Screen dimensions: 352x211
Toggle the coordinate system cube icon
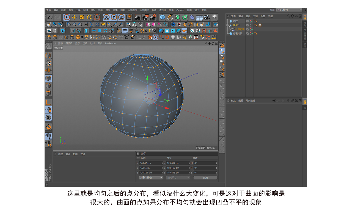coord(129,17)
